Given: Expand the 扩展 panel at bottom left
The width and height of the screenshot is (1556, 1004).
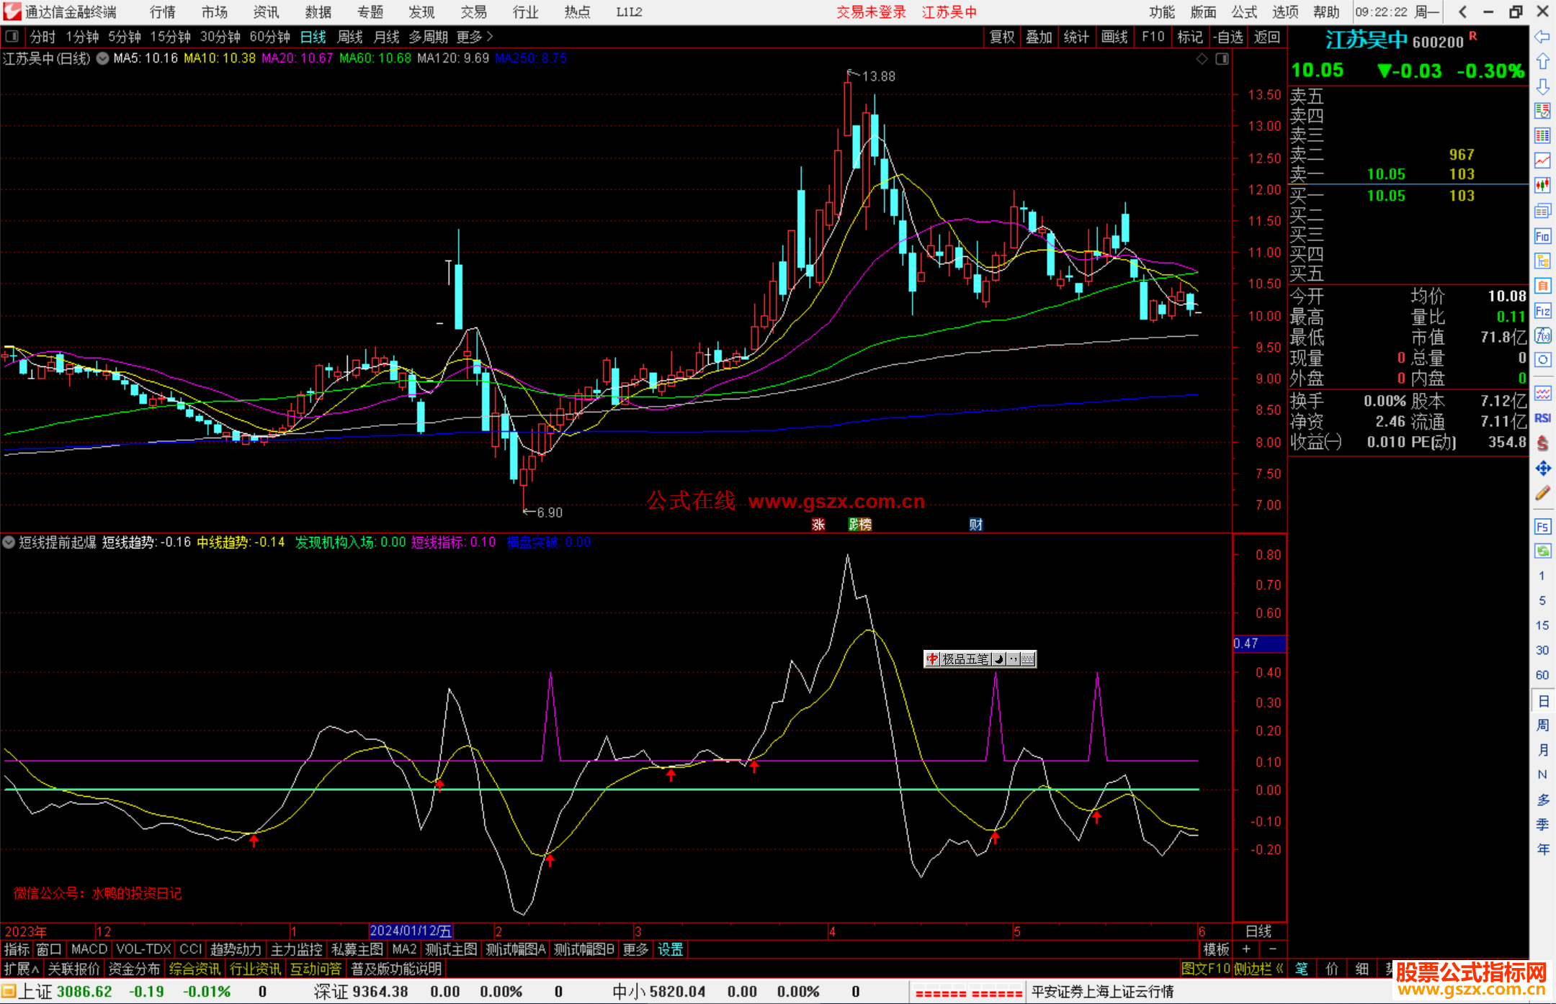Looking at the screenshot, I should [x=22, y=969].
